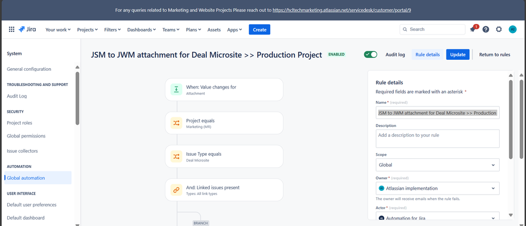This screenshot has width=526, height=226.
Task: Open the servicedesk customer portal link
Action: pyautogui.click(x=342, y=10)
